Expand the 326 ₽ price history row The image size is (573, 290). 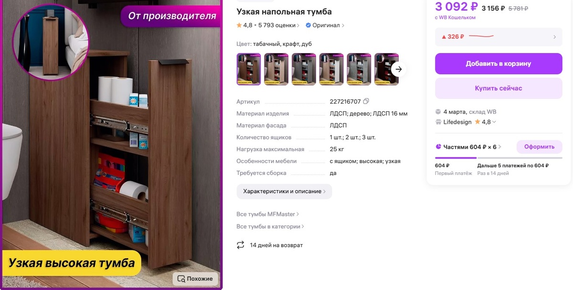[x=499, y=37]
